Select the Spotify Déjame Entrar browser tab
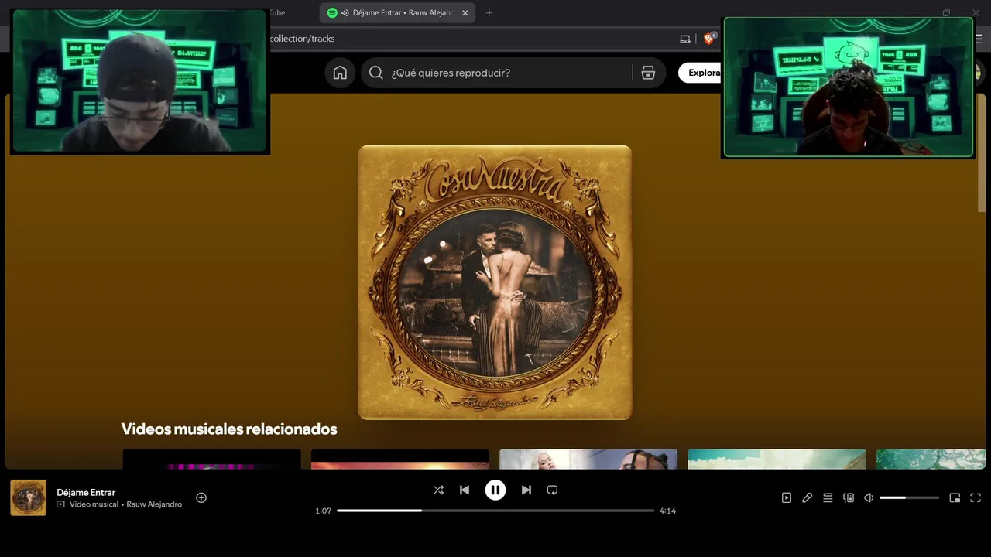 398,13
